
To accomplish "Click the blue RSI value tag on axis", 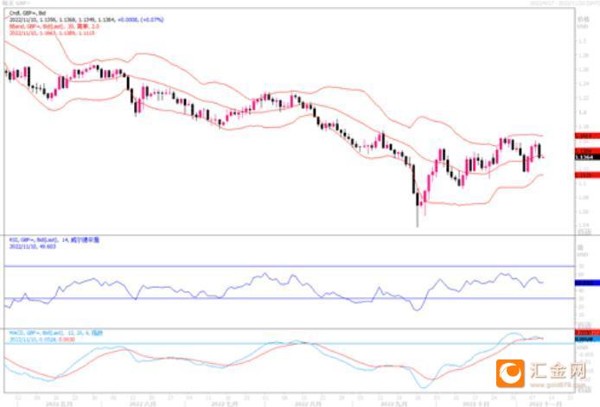I will coord(587,283).
